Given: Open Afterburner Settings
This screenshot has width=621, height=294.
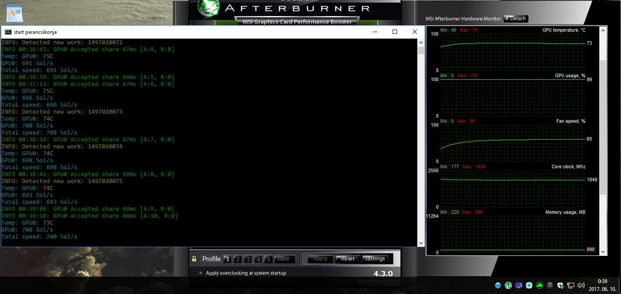Looking at the screenshot, I should 375,259.
